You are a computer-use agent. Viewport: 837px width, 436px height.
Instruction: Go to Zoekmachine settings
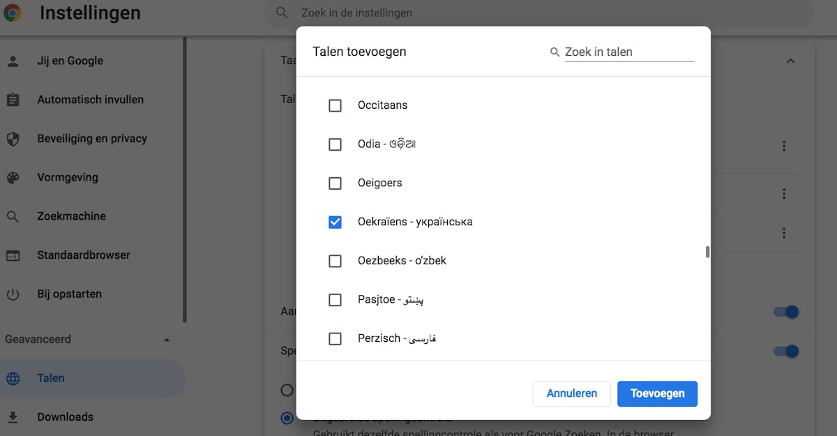pos(71,216)
